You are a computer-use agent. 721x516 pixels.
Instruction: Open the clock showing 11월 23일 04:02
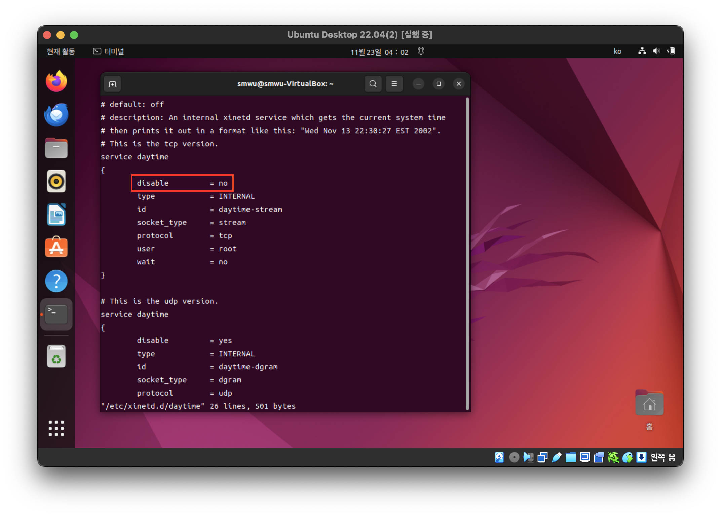pyautogui.click(x=379, y=52)
